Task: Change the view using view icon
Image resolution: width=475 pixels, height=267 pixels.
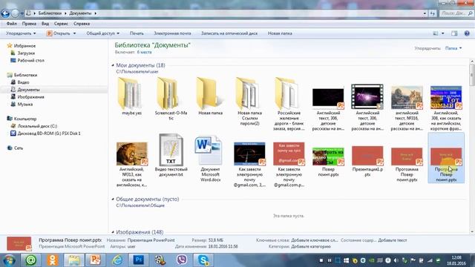Action: pyautogui.click(x=436, y=33)
